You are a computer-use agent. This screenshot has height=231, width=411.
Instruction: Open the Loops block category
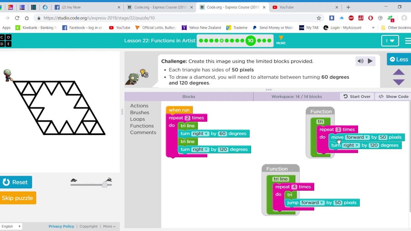137,119
